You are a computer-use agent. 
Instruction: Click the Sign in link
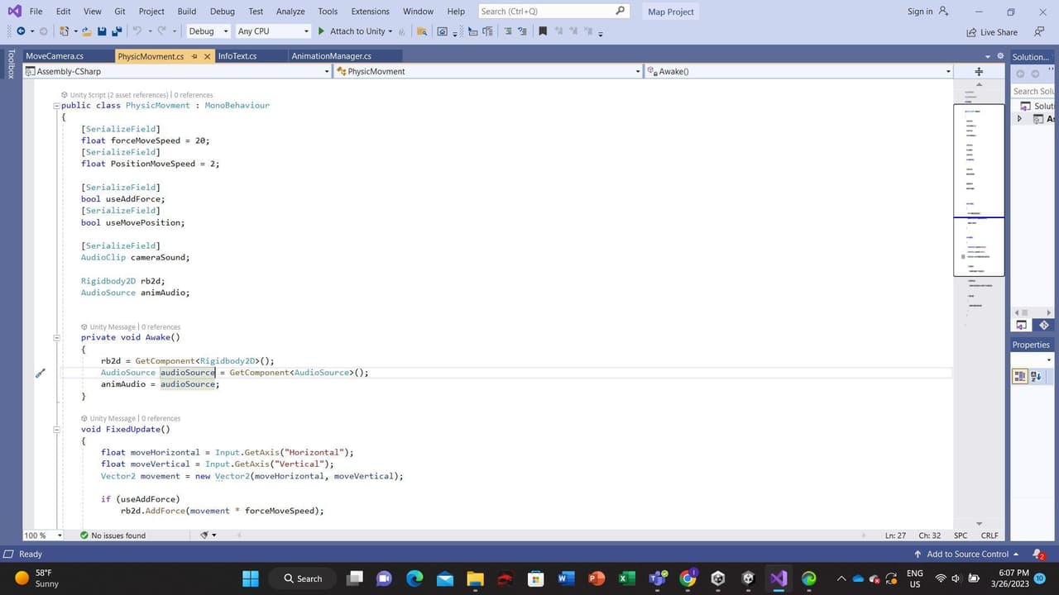click(920, 12)
